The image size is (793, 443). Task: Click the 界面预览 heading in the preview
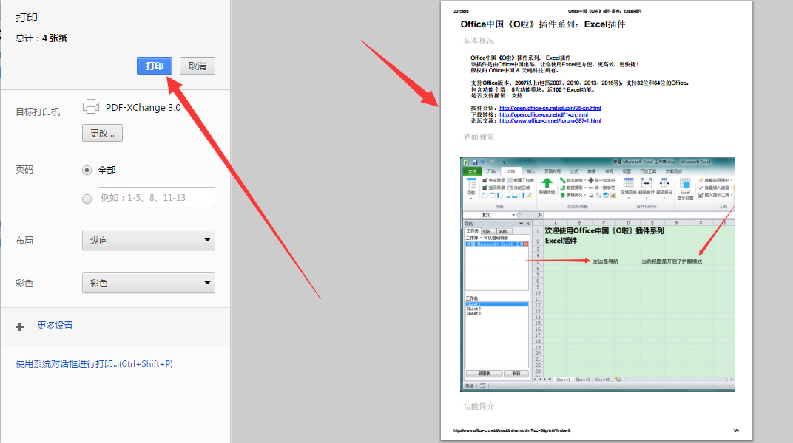coord(479,137)
